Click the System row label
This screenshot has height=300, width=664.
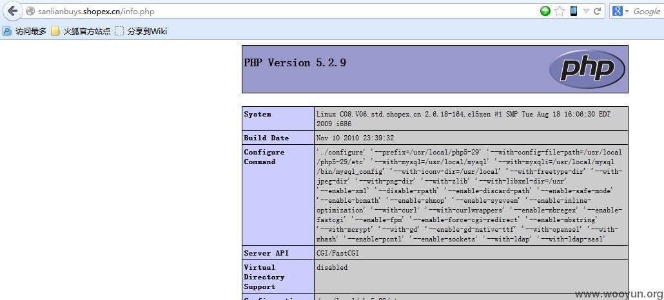coord(257,114)
